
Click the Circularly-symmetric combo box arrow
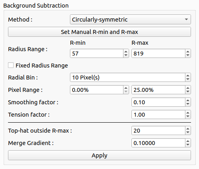[x=186, y=20]
